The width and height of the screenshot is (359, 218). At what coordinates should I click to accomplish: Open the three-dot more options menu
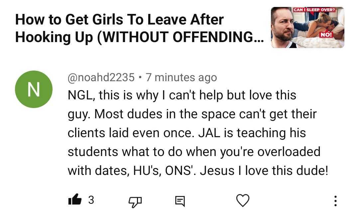(x=335, y=200)
